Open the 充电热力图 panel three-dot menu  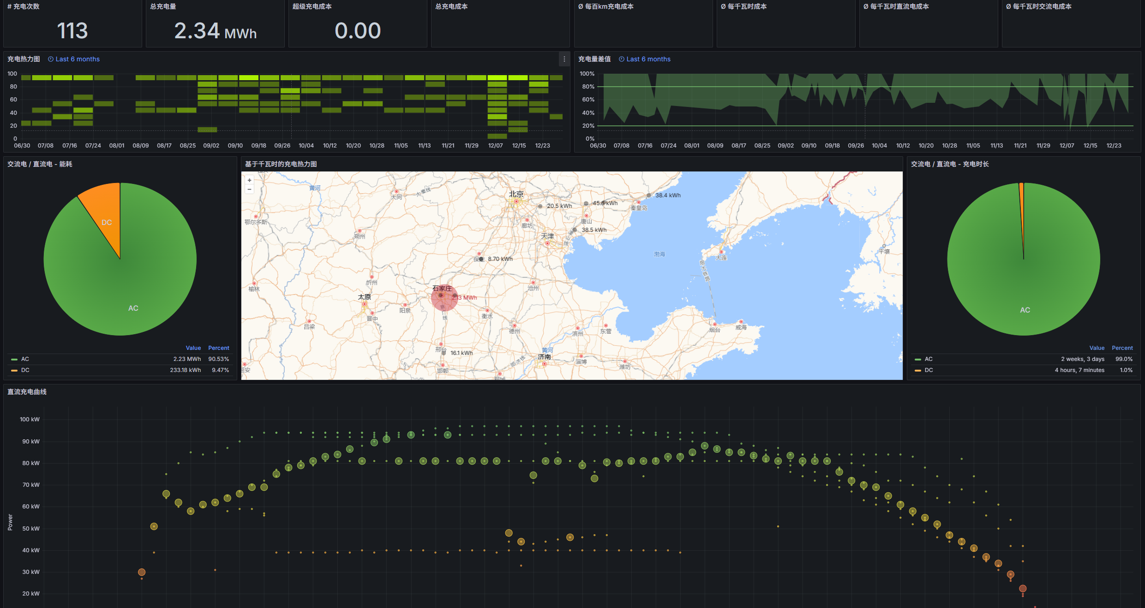click(x=564, y=59)
